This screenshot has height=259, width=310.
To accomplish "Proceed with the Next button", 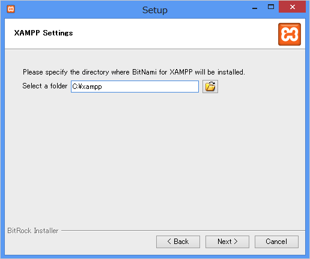I will [227, 242].
